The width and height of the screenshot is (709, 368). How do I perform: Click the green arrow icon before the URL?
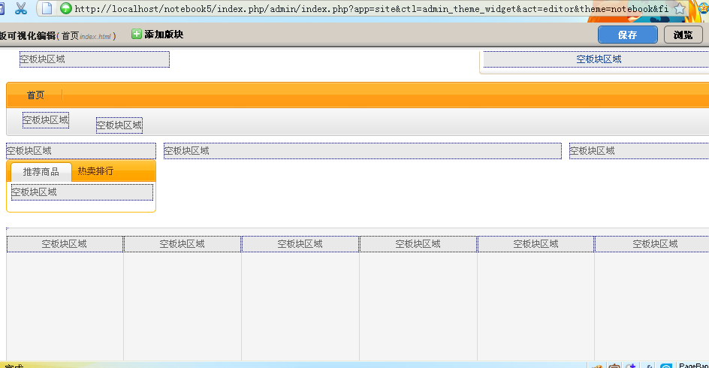coord(66,9)
